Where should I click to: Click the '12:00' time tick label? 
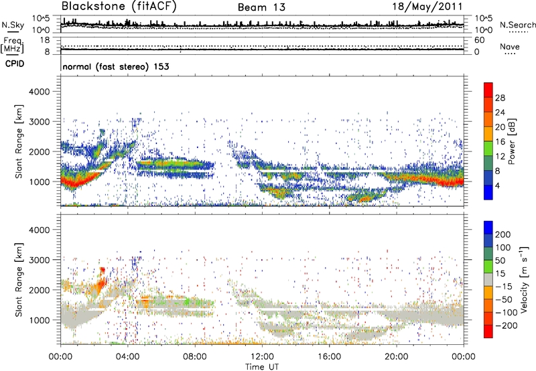(x=262, y=357)
